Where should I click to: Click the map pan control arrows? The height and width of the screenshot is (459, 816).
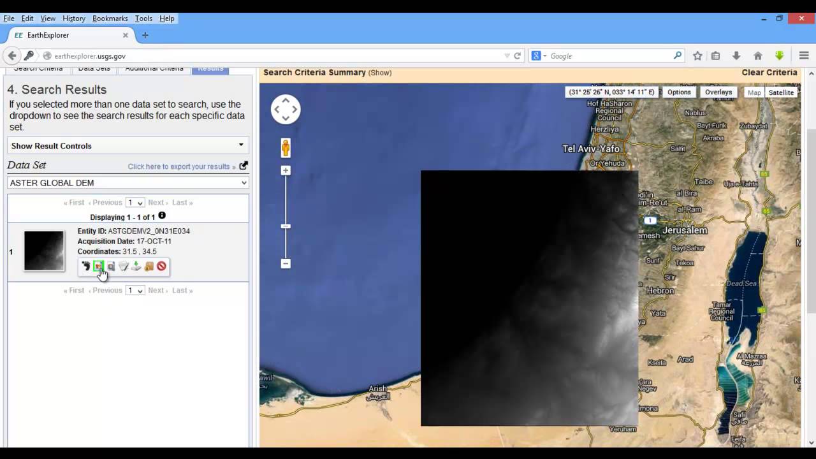(286, 110)
